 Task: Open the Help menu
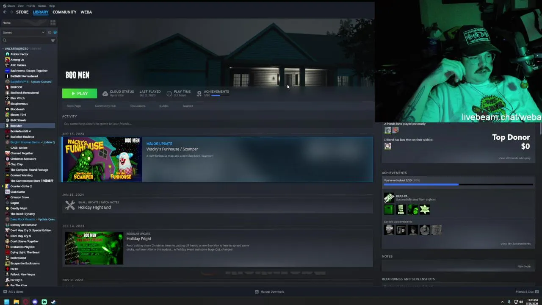(x=52, y=6)
